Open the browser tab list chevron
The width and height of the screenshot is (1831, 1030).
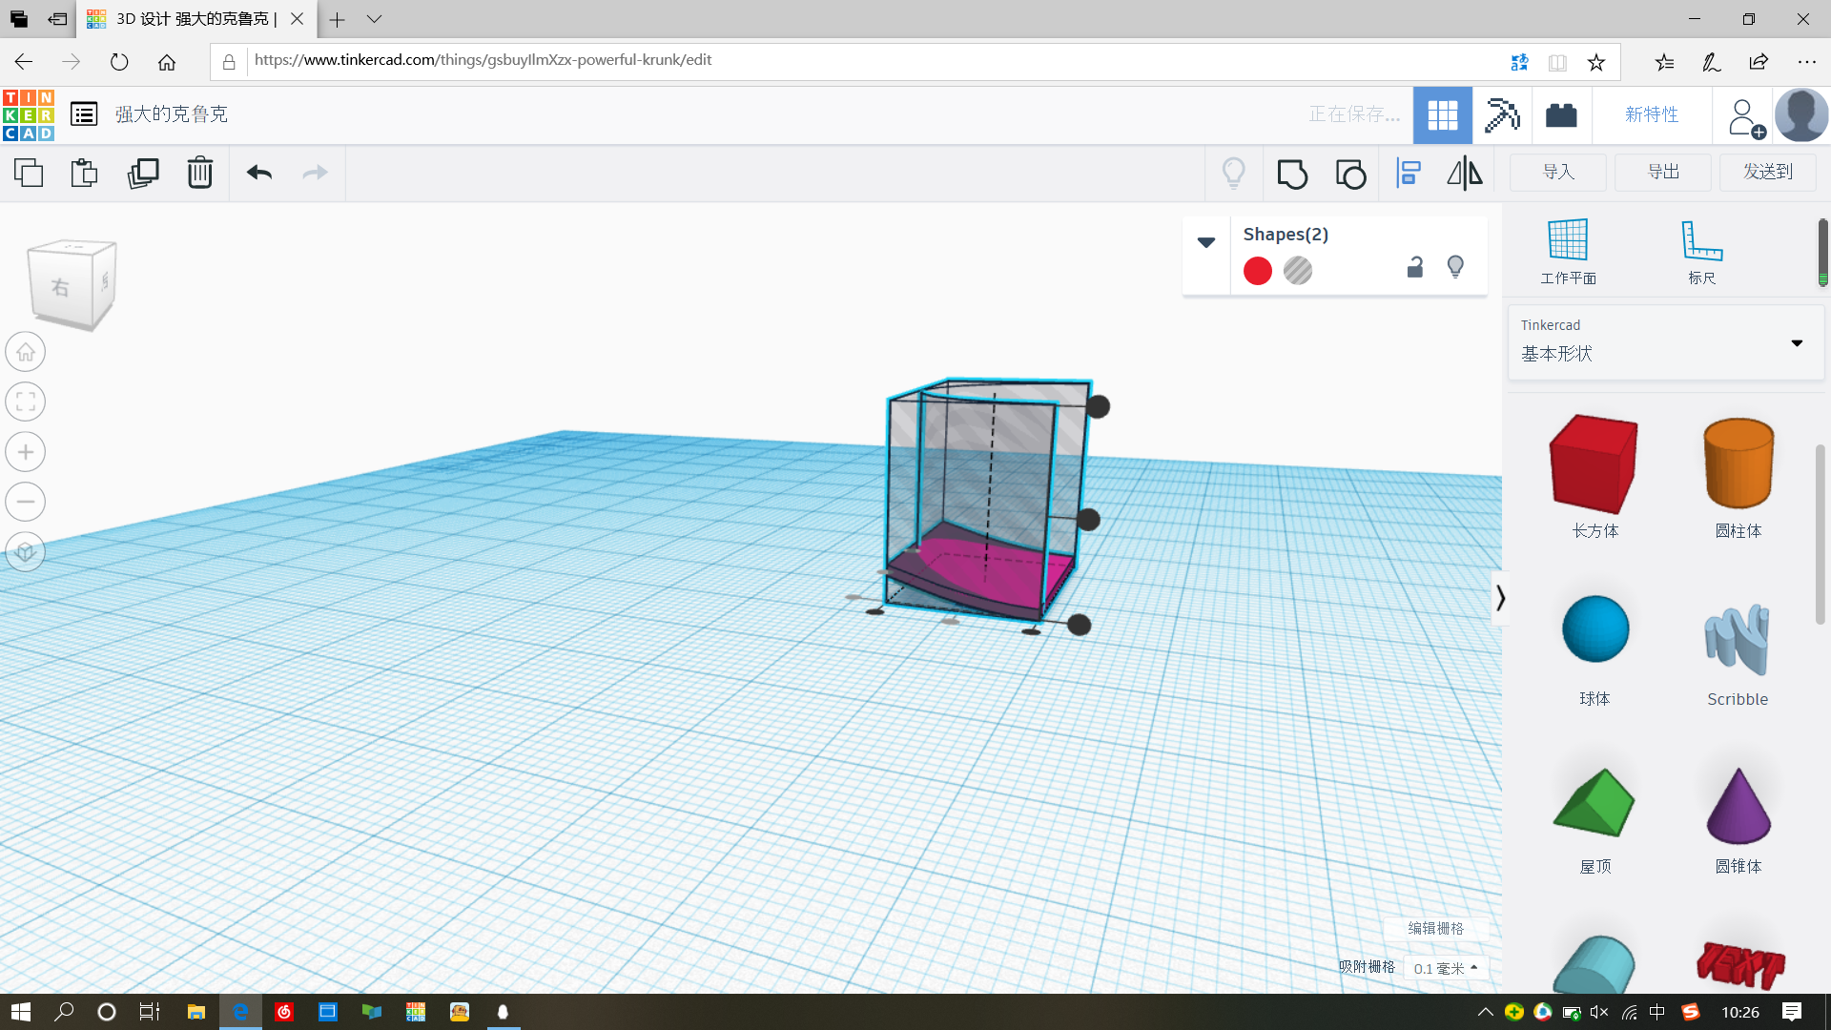point(374,19)
